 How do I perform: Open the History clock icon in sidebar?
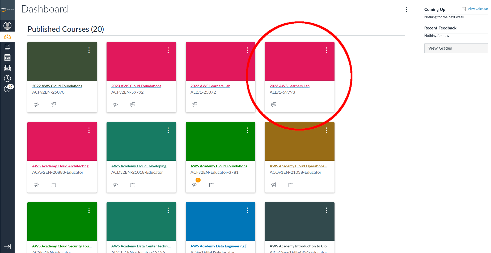point(7,78)
